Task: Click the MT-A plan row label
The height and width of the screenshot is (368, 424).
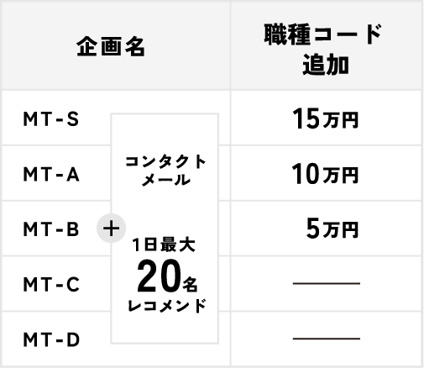Action: coord(51,174)
